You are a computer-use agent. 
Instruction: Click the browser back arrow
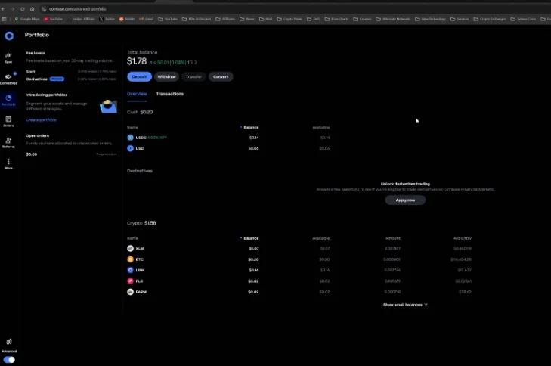(x=3, y=9)
